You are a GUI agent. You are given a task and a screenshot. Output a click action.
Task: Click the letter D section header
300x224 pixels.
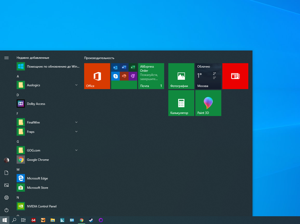point(18,95)
